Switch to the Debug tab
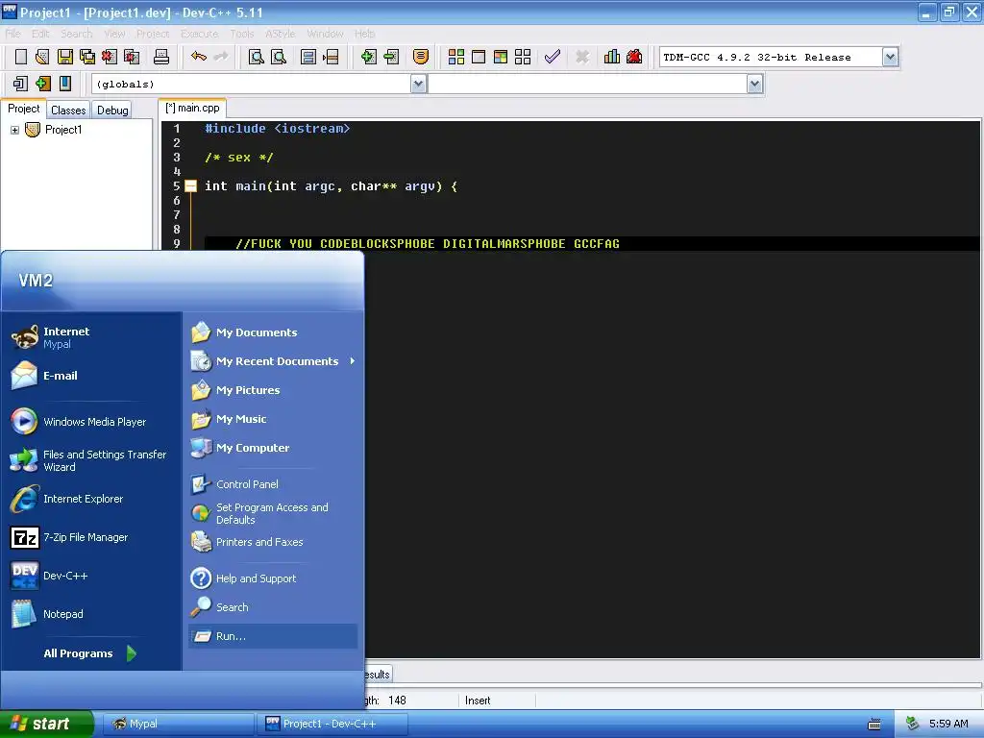Image resolution: width=984 pixels, height=738 pixels. coord(112,110)
